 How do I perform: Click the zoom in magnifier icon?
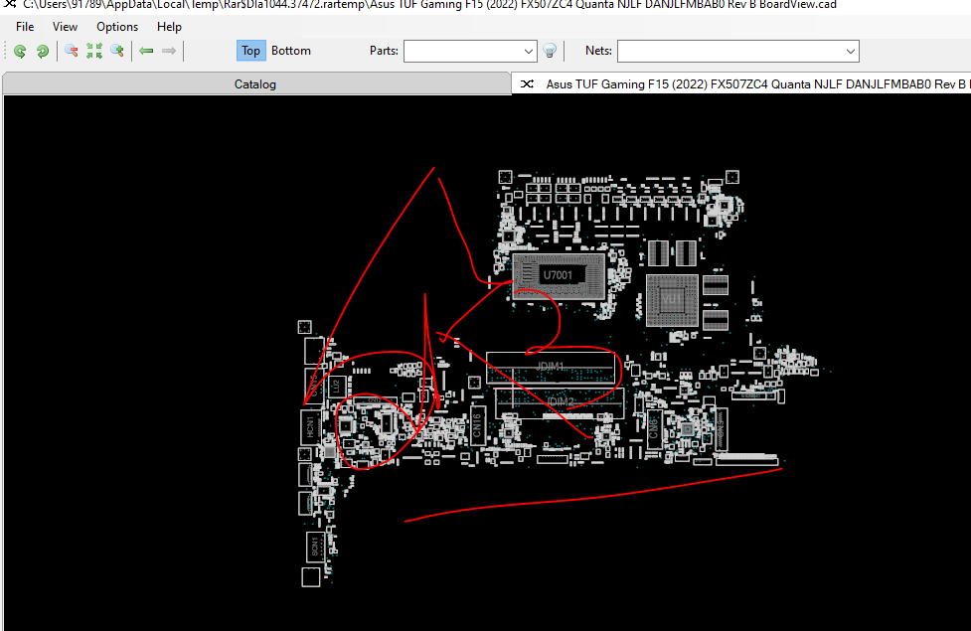coord(117,51)
